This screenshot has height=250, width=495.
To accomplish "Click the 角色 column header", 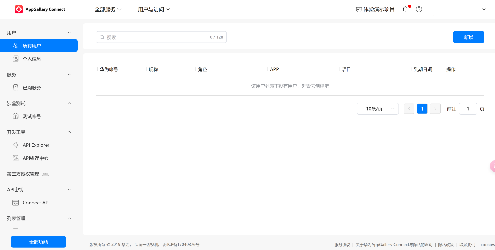I will tap(203, 69).
